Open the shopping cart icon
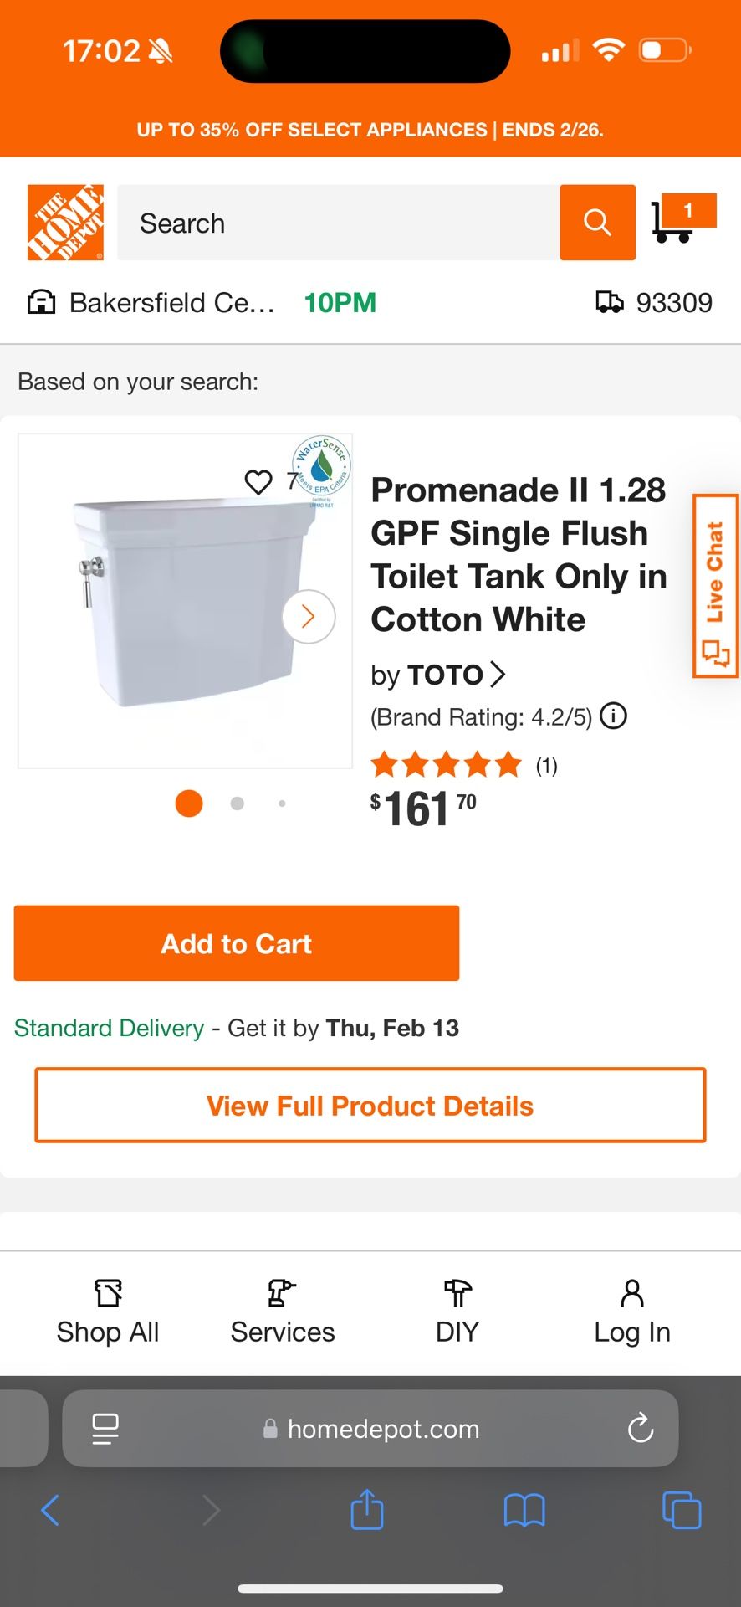The height and width of the screenshot is (1607, 741). tap(680, 219)
